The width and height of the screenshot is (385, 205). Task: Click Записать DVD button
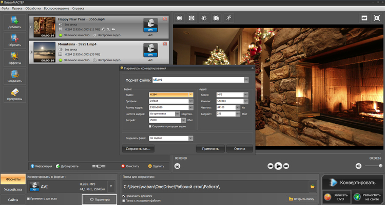(x=336, y=197)
